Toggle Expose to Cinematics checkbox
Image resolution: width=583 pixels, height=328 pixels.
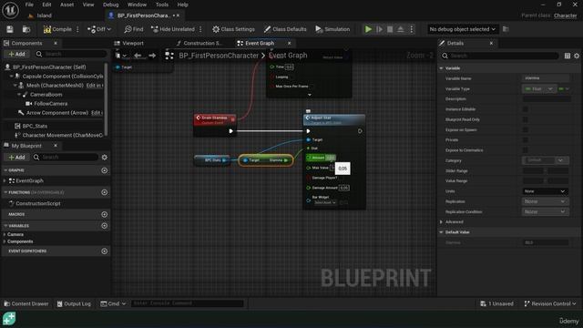526,150
